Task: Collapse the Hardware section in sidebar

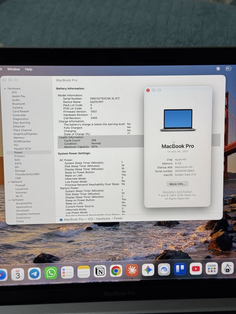Action: (5, 88)
